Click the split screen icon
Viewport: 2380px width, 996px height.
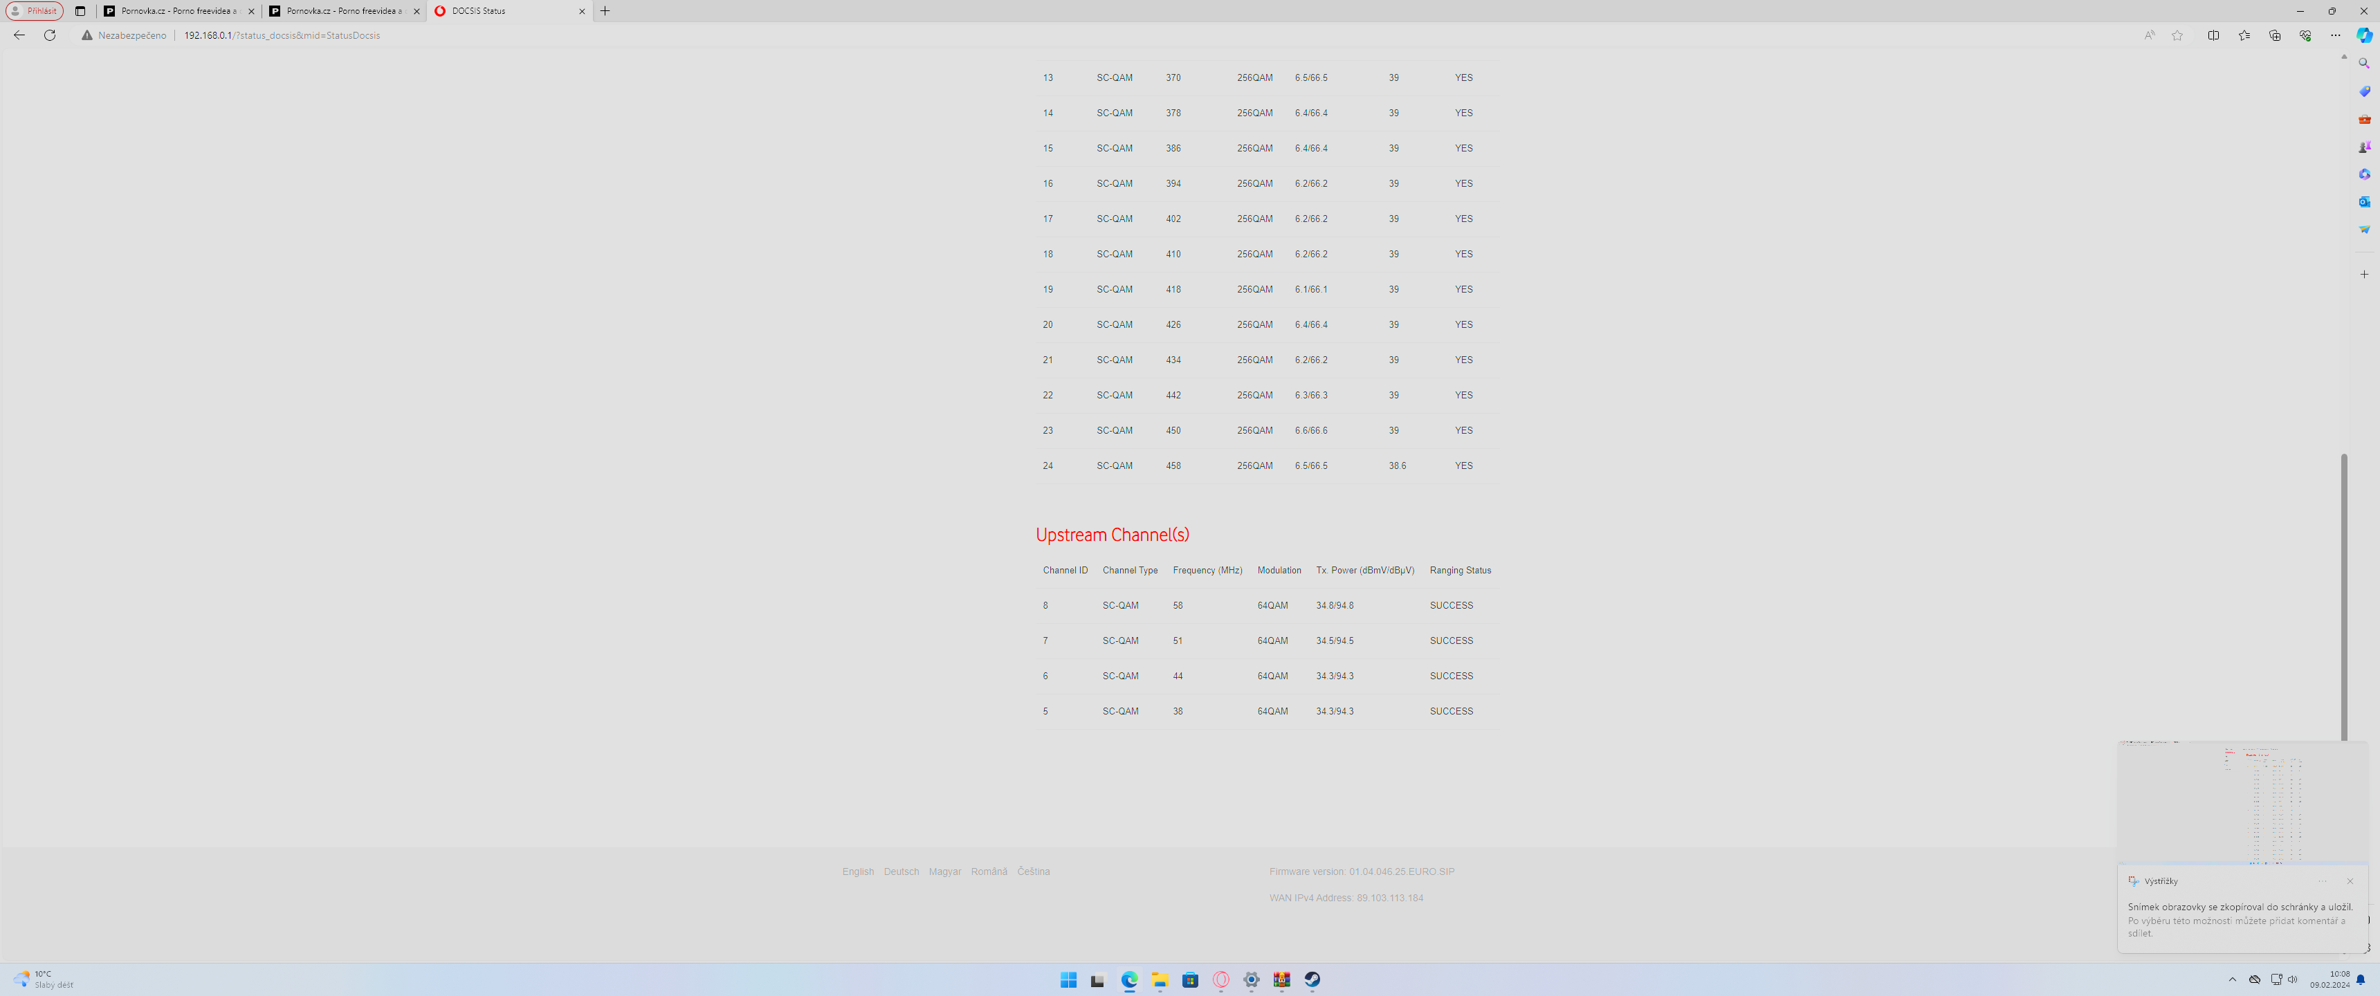(2213, 35)
